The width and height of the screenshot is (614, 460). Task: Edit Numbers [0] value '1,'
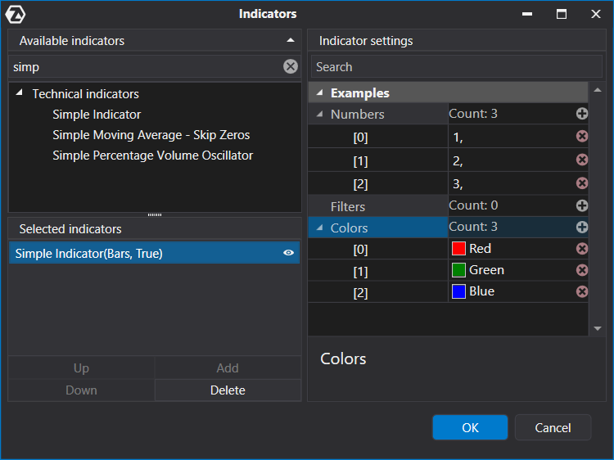coord(511,137)
